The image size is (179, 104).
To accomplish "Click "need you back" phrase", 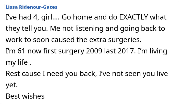I will tap(71, 73).
